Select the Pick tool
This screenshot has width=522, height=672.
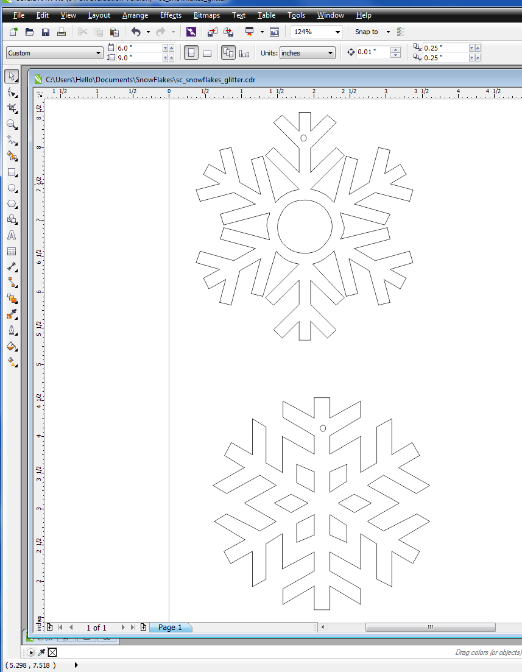tap(10, 76)
